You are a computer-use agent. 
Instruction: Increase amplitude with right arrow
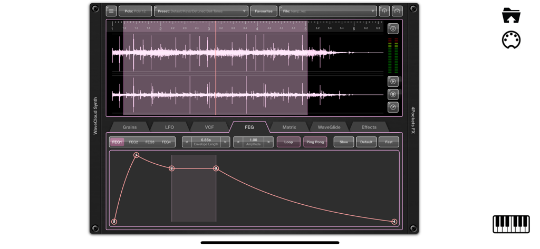click(x=268, y=142)
